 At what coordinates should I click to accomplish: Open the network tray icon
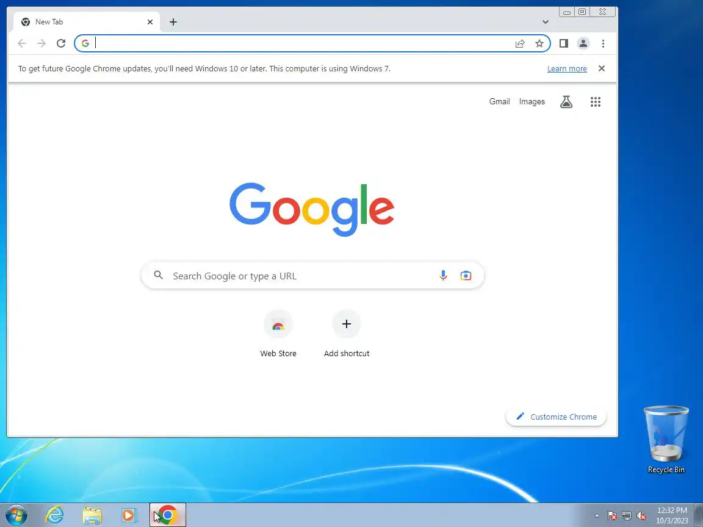tap(627, 516)
